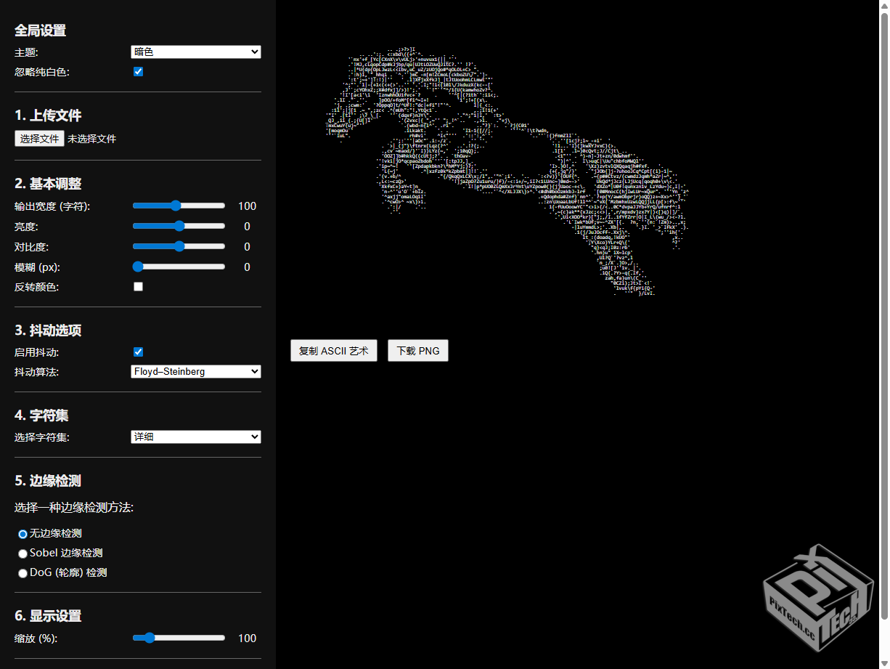890x669 pixels.
Task: Click the 亮度 brightness slider
Action: (x=179, y=227)
